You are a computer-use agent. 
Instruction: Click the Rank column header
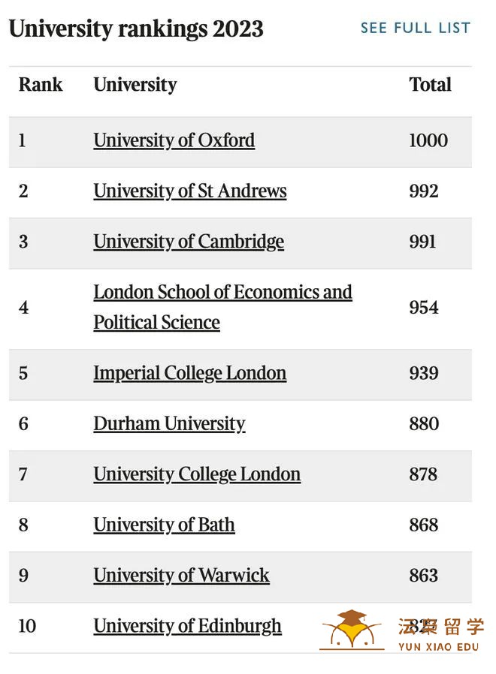click(x=41, y=85)
